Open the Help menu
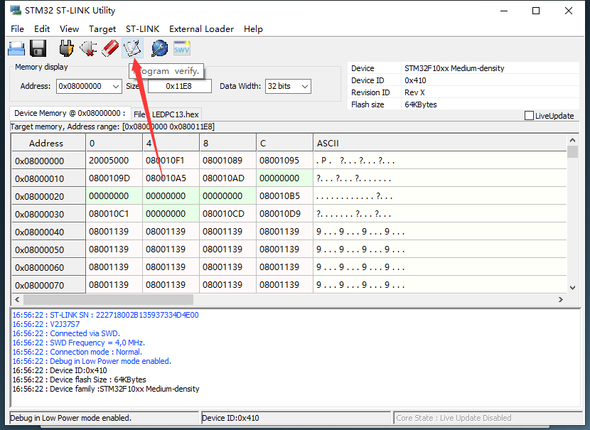The width and height of the screenshot is (590, 430). (x=253, y=29)
